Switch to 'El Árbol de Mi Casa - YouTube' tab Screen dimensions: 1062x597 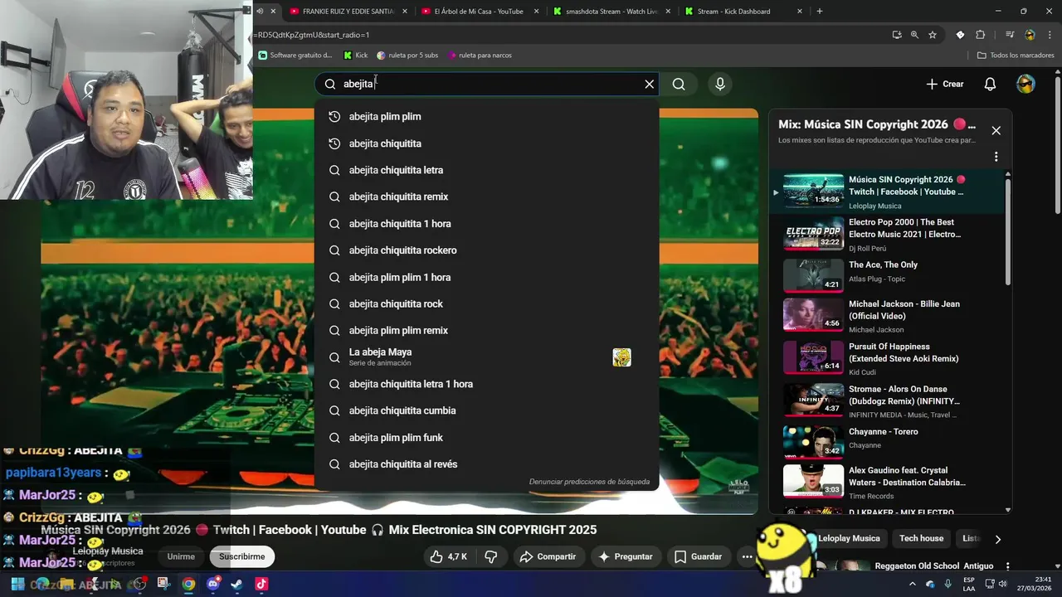(x=479, y=12)
